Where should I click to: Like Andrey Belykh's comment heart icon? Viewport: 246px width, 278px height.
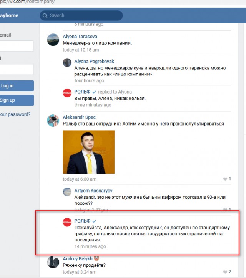pyautogui.click(x=225, y=272)
